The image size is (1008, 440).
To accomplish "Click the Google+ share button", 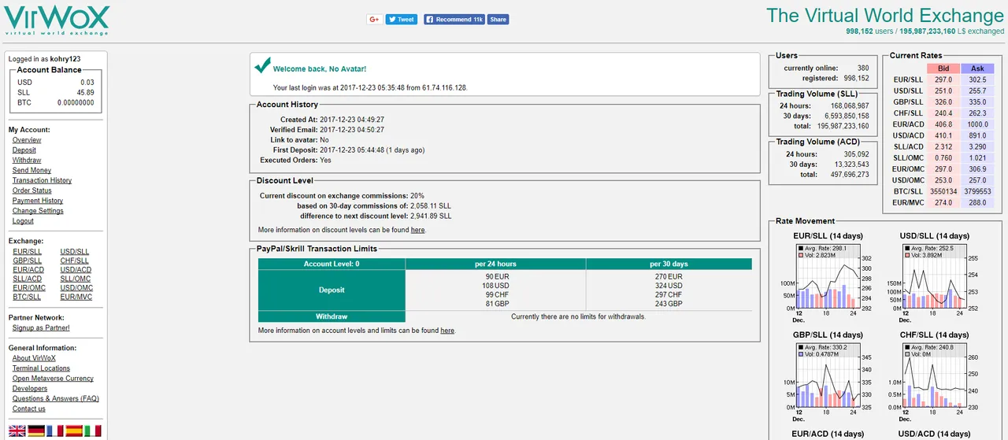I will pos(374,20).
